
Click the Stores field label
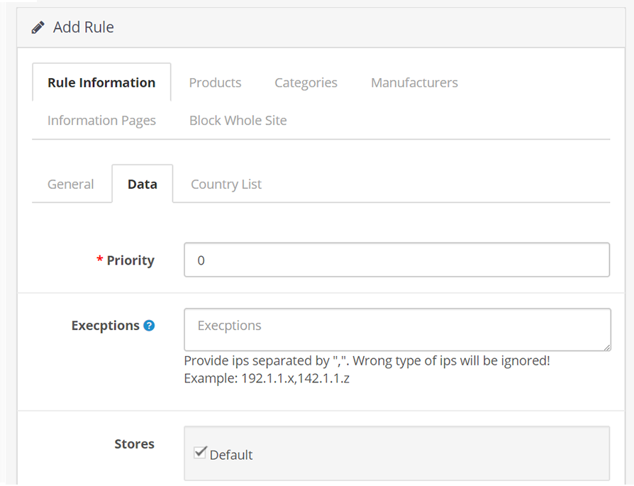pyautogui.click(x=134, y=444)
